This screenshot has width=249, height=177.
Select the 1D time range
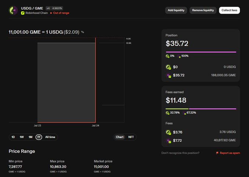point(13,137)
